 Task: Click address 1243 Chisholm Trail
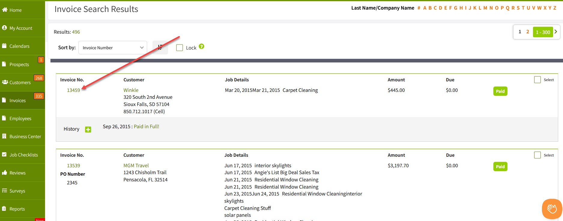[x=145, y=172]
